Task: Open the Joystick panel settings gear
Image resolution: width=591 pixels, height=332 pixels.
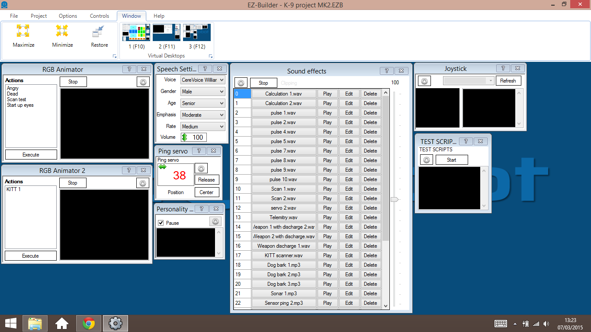Action: (x=424, y=80)
